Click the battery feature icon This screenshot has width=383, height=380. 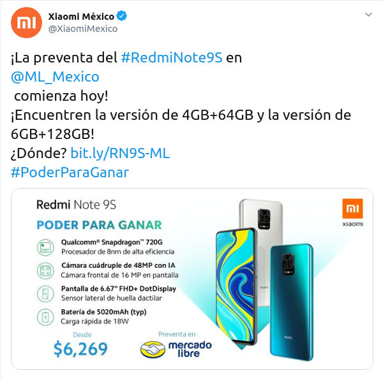click(x=45, y=317)
